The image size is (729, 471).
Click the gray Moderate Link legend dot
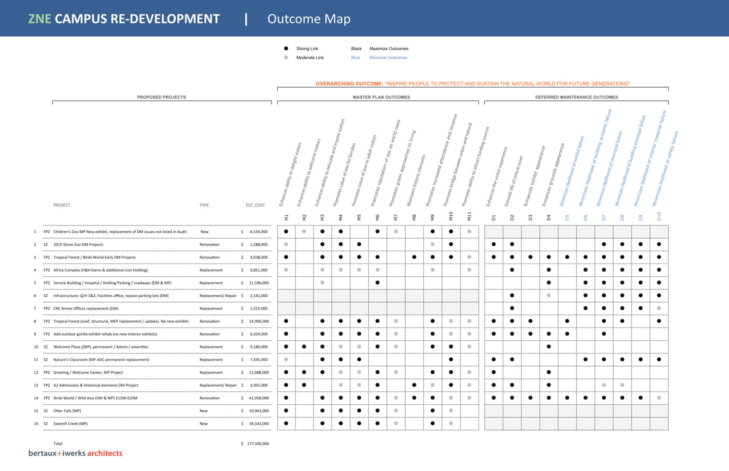tap(286, 58)
